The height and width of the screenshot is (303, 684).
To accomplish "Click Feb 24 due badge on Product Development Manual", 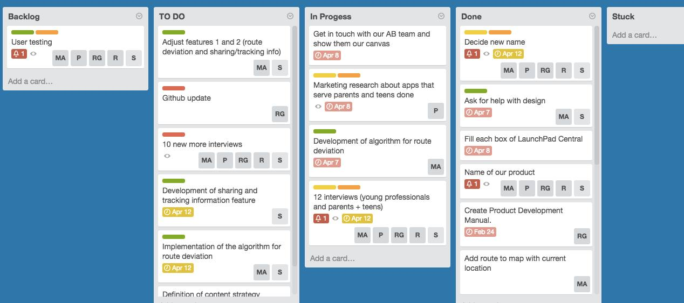I will click(x=480, y=232).
